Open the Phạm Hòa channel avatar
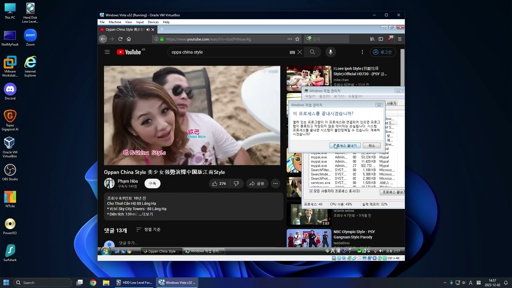Screen dimensions: 512x288 point(109,183)
